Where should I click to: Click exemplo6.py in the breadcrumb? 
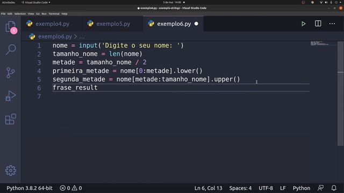pos(55,36)
